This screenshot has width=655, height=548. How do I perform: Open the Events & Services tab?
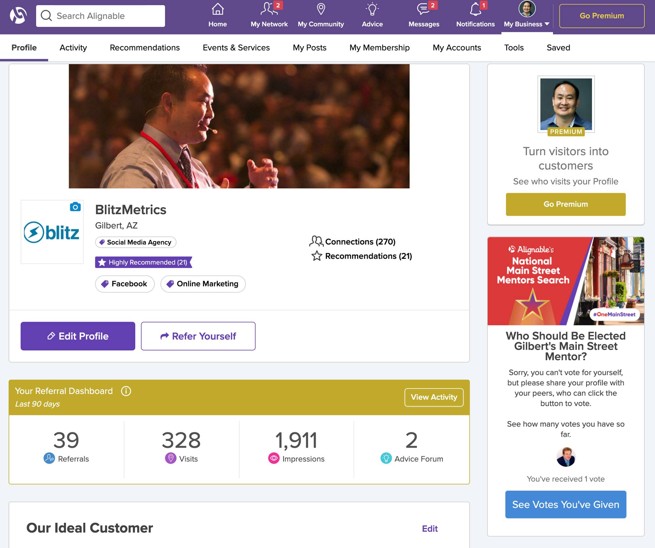coord(236,48)
